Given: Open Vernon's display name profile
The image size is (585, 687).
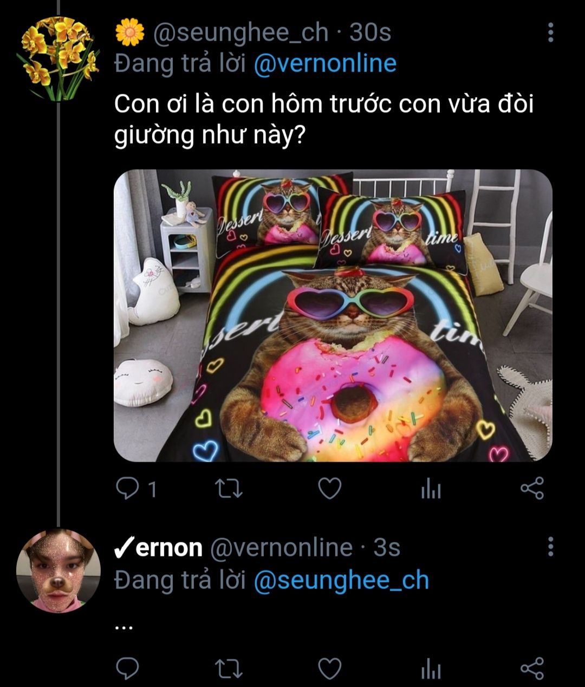Looking at the screenshot, I should click(x=158, y=548).
